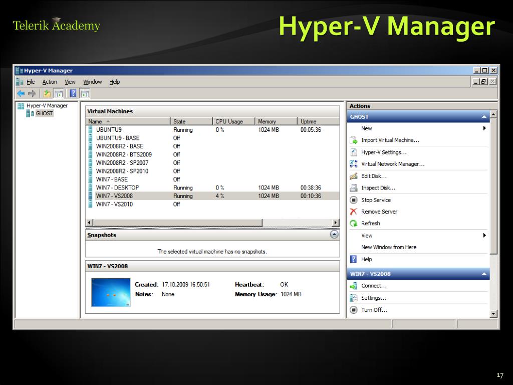Select the WIN2008R2 - SP2007 row
Screen dimensions: 513x385
click(212, 163)
